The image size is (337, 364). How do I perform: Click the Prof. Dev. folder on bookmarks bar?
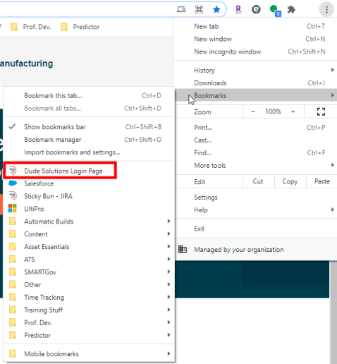[x=31, y=27]
